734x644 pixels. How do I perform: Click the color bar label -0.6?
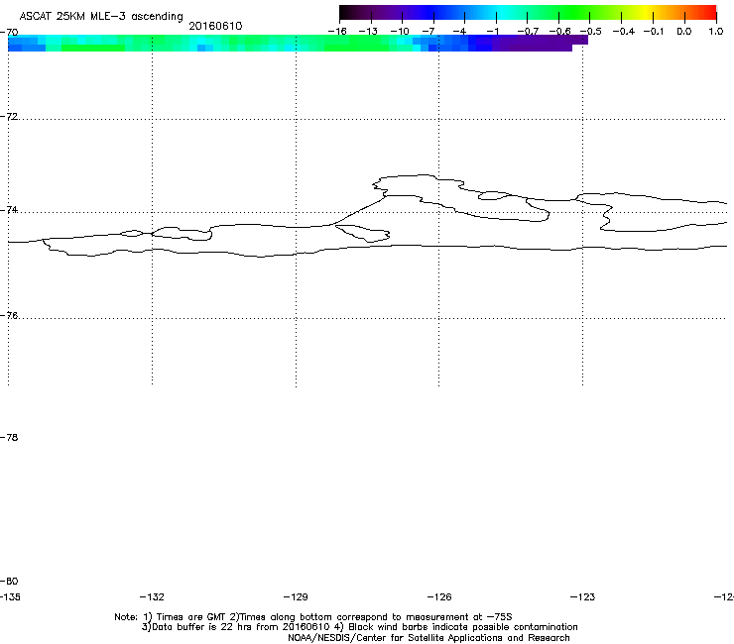point(559,32)
